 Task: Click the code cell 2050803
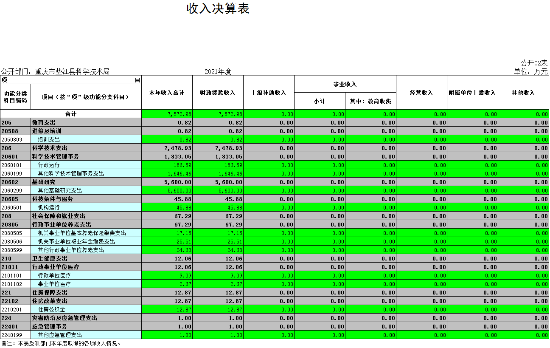pyautogui.click(x=15, y=139)
